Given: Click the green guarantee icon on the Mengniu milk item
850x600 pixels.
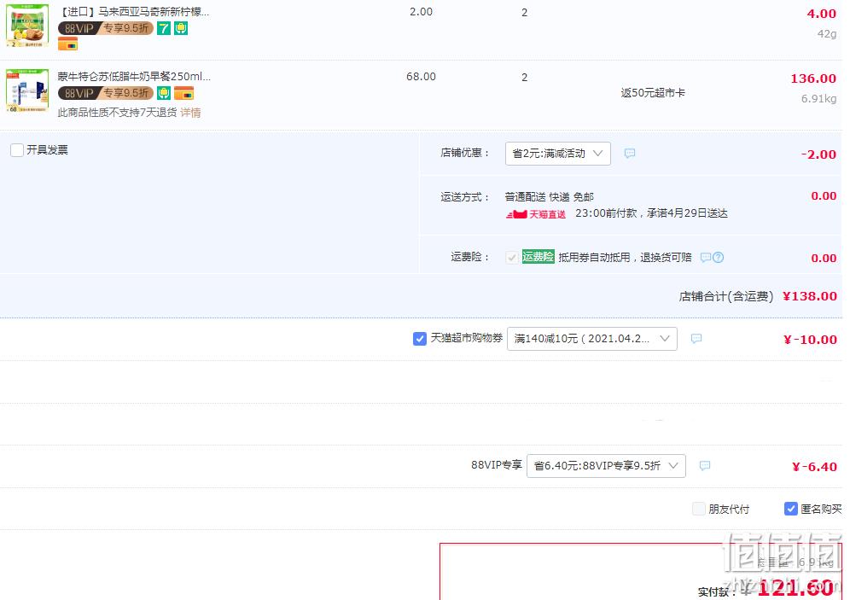Looking at the screenshot, I should (x=164, y=93).
